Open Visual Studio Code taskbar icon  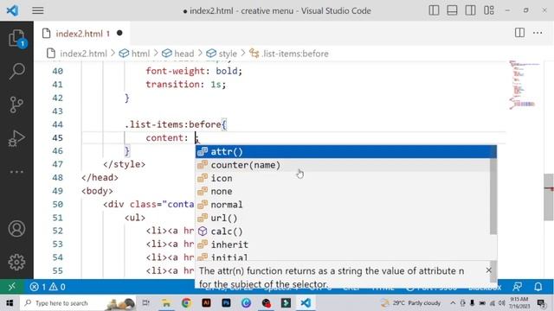pyautogui.click(x=306, y=303)
